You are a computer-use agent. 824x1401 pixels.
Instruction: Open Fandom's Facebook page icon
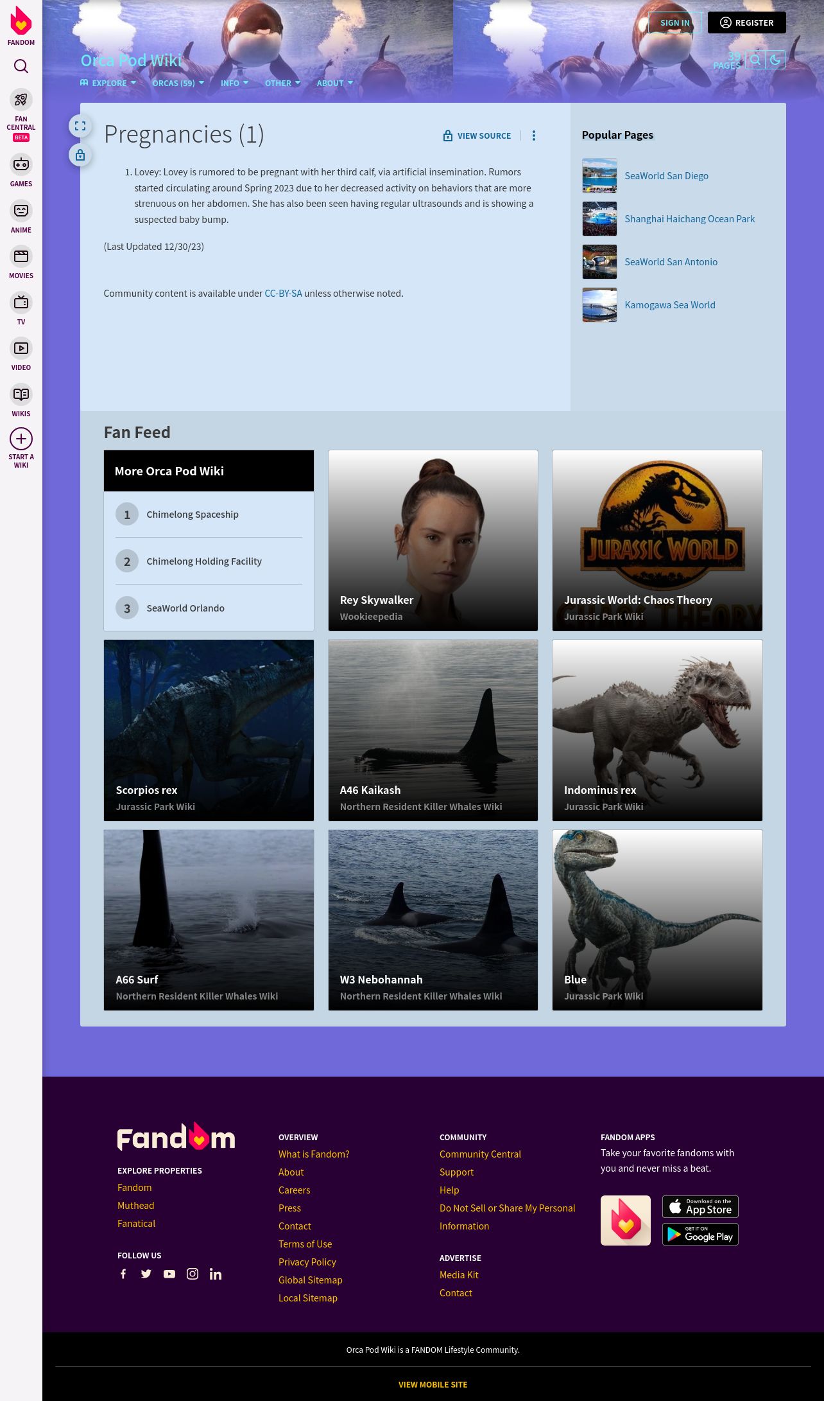coord(123,1274)
